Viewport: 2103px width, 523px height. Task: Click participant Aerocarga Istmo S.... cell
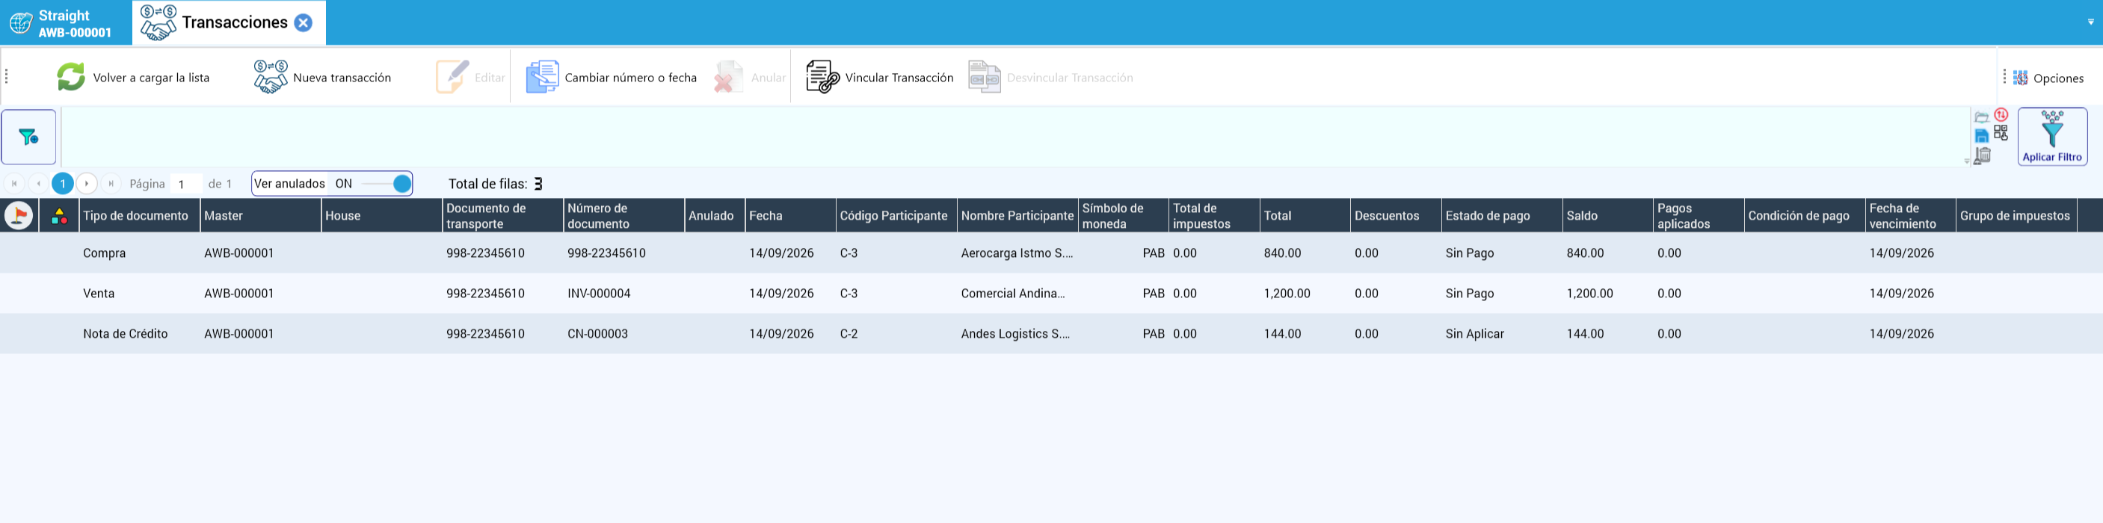(1017, 253)
